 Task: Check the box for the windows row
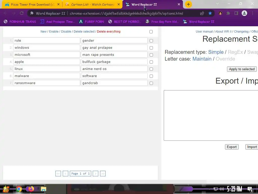point(151,48)
